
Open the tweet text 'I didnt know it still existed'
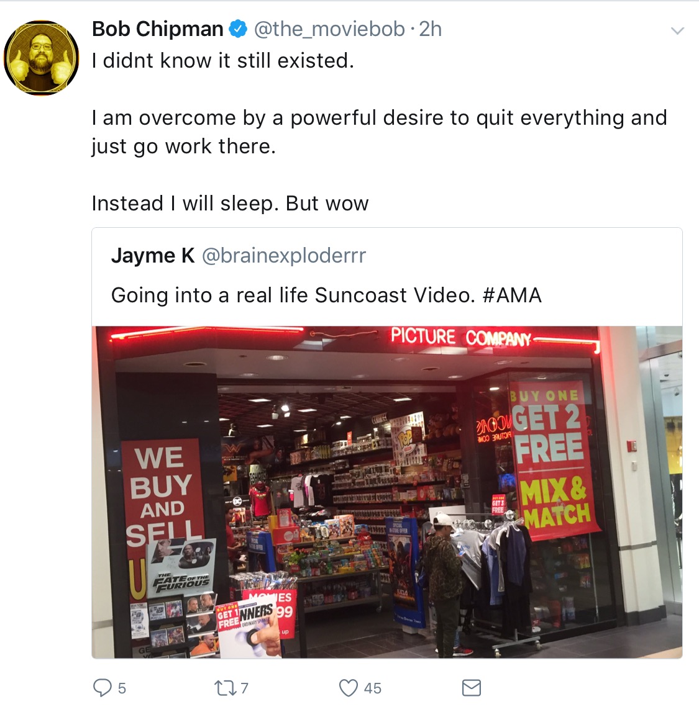[222, 61]
